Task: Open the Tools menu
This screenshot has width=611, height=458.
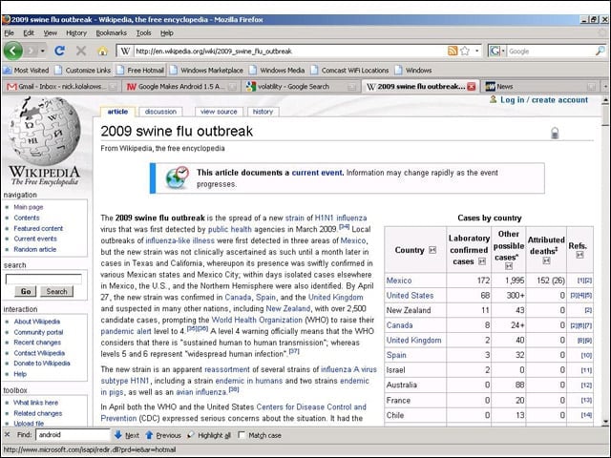Action: click(x=144, y=33)
